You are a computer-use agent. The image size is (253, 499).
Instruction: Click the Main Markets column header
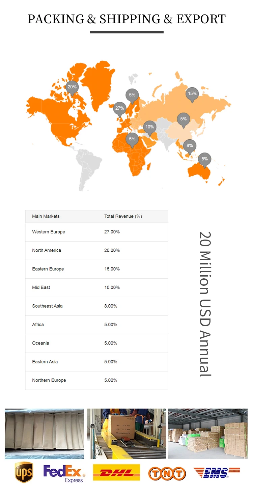tap(46, 216)
